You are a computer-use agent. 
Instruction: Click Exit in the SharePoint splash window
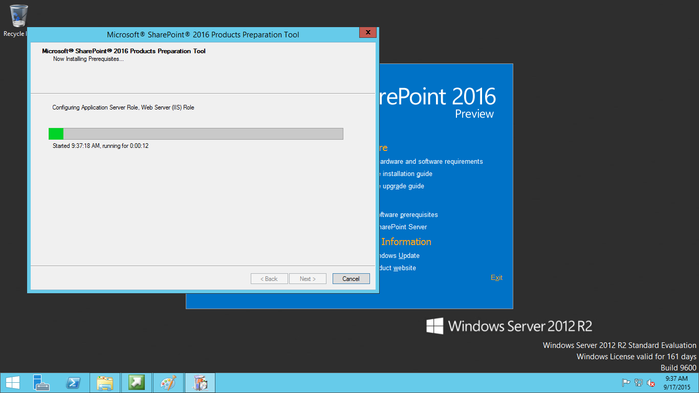[496, 278]
